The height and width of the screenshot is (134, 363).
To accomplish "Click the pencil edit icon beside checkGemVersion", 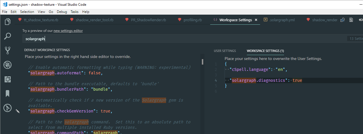I will (x=18, y=111).
